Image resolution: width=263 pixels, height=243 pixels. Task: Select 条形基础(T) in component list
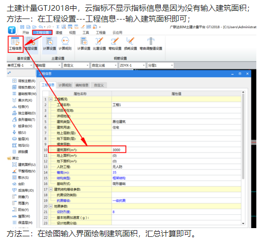coord(24,120)
